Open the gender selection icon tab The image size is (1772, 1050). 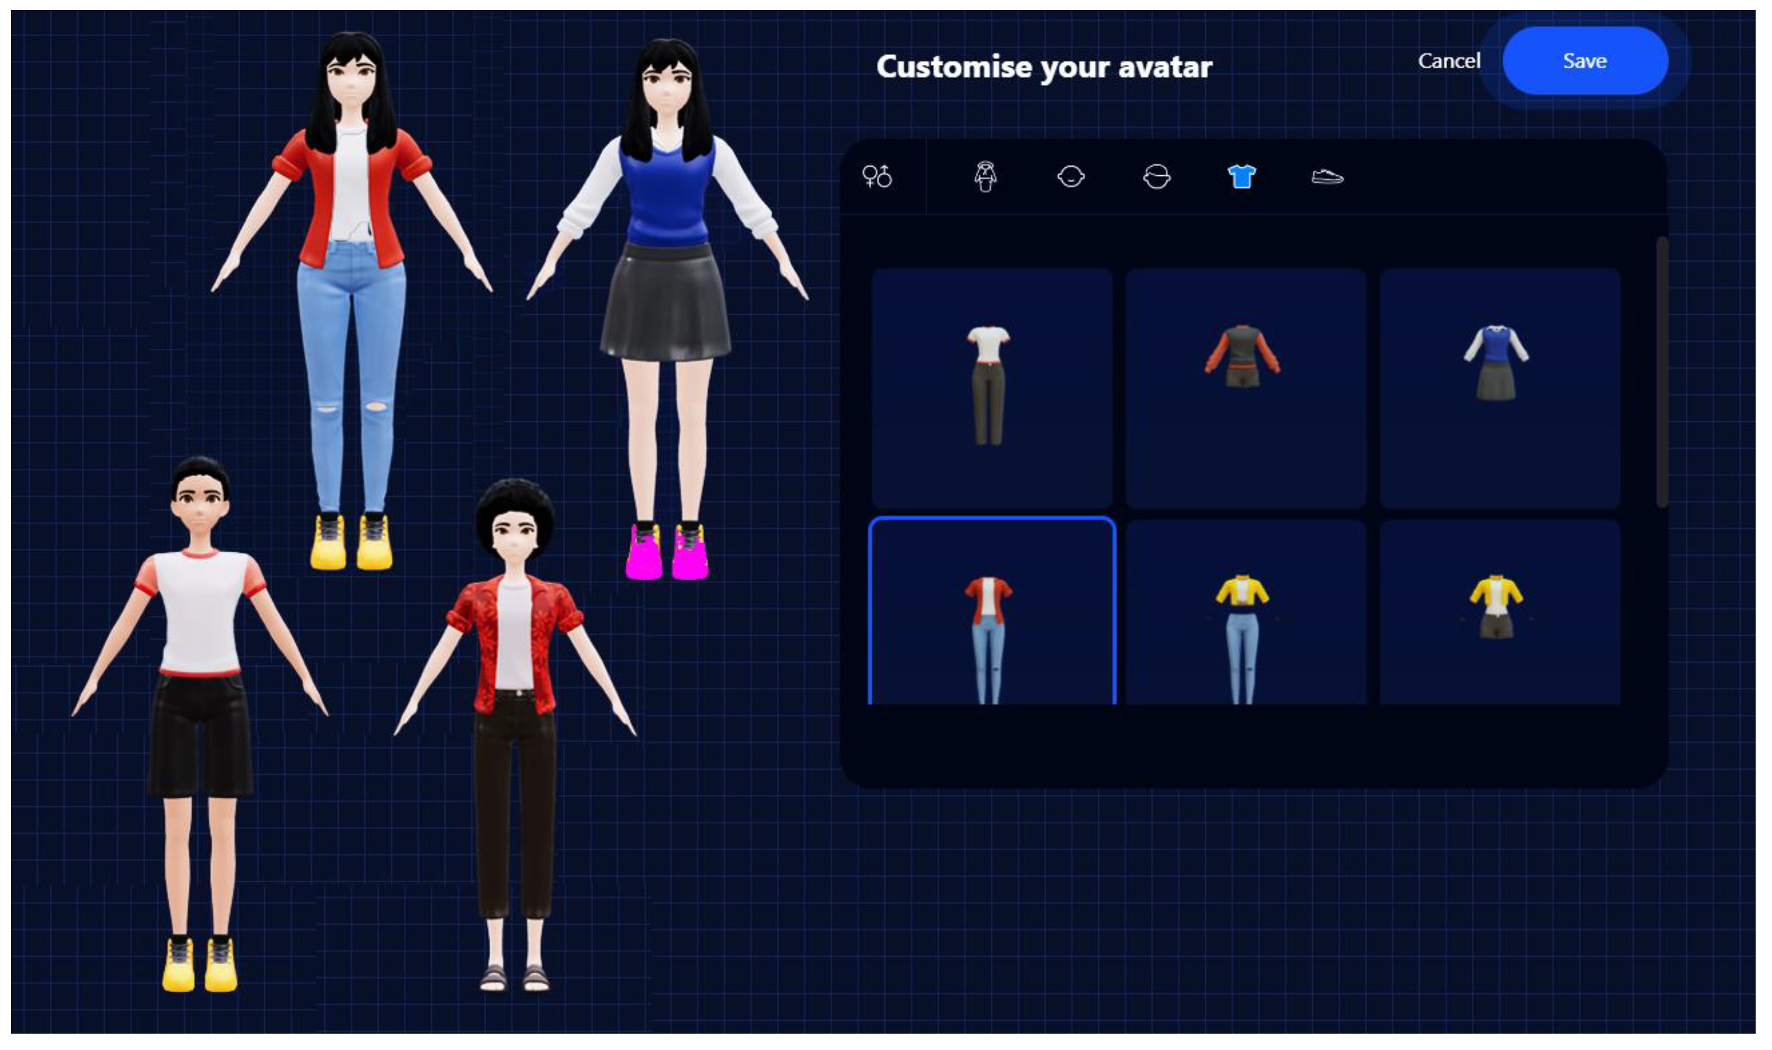pos(877,176)
